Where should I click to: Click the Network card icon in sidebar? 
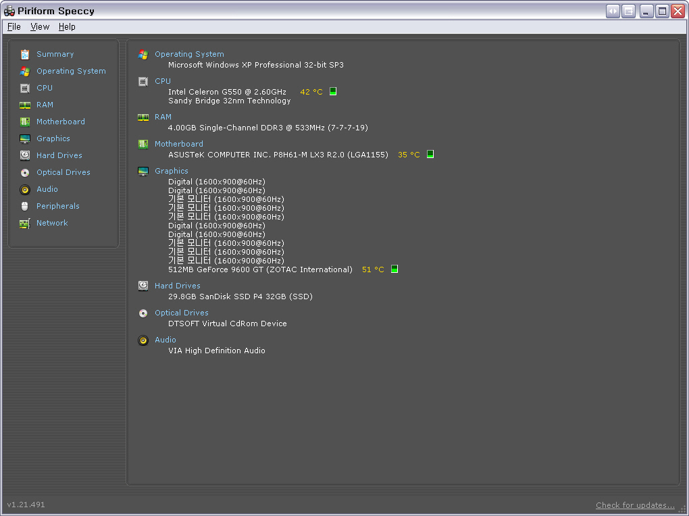(25, 224)
